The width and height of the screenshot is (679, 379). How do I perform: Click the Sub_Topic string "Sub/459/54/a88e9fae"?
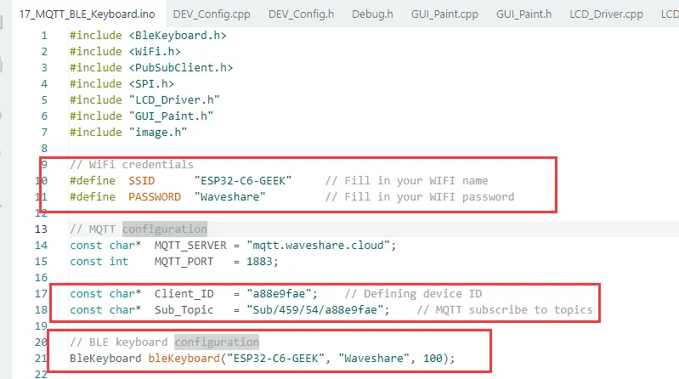[x=317, y=309]
